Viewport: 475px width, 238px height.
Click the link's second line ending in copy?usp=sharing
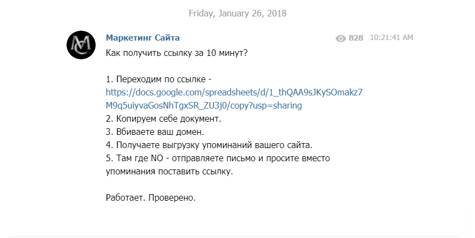click(x=204, y=105)
